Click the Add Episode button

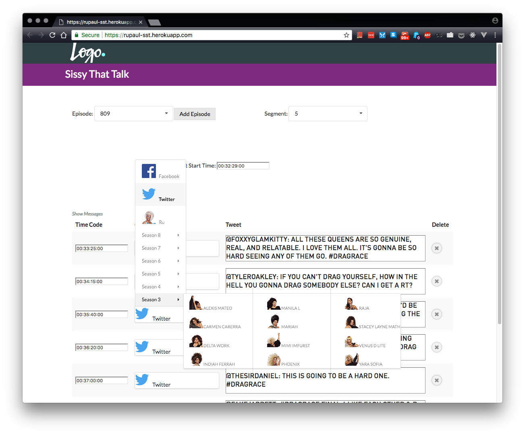click(x=195, y=114)
